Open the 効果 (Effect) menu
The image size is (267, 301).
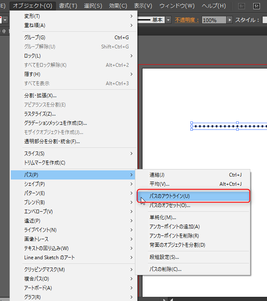pos(118,6)
